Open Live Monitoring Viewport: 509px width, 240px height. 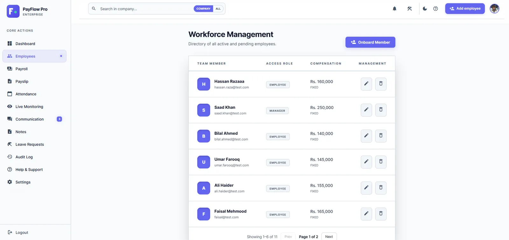tap(34, 106)
